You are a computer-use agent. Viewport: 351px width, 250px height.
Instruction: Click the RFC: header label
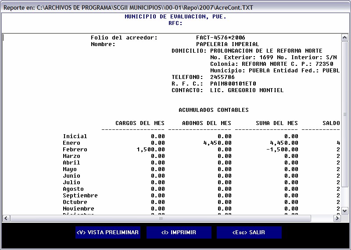pos(175,23)
